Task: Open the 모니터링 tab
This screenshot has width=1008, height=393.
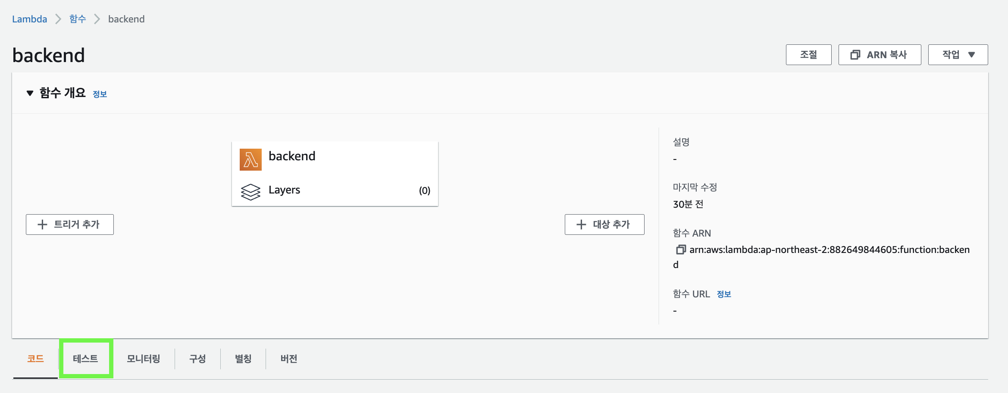Action: pos(144,359)
